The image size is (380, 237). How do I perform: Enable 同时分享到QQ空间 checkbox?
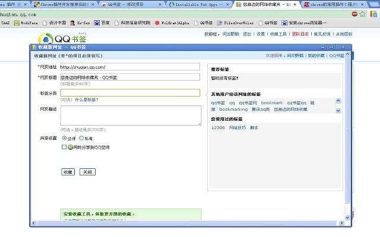coord(64,147)
